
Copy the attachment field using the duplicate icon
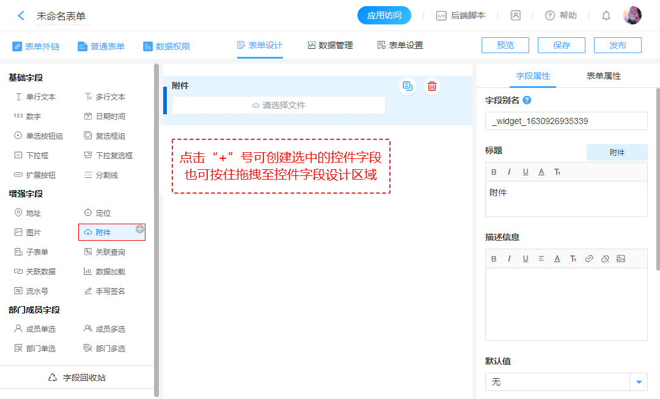[408, 86]
